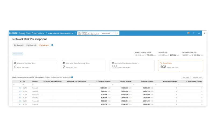
Task: Click the Network Revenue at Risk metric
Action: click(x=145, y=54)
